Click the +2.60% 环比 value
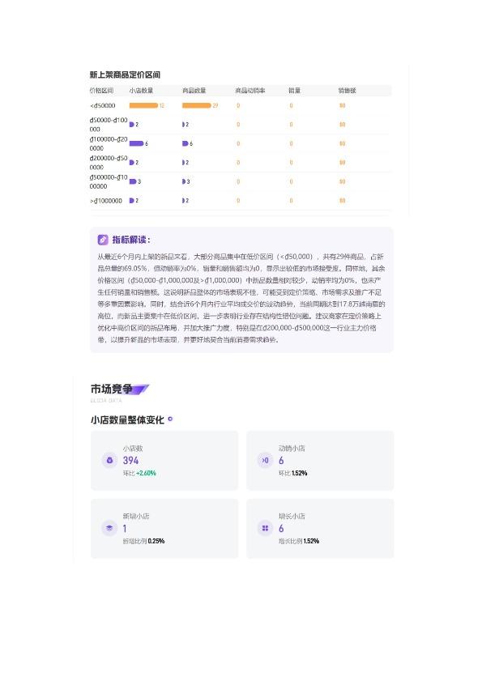Screen dimensions: 482x681 (x=146, y=473)
